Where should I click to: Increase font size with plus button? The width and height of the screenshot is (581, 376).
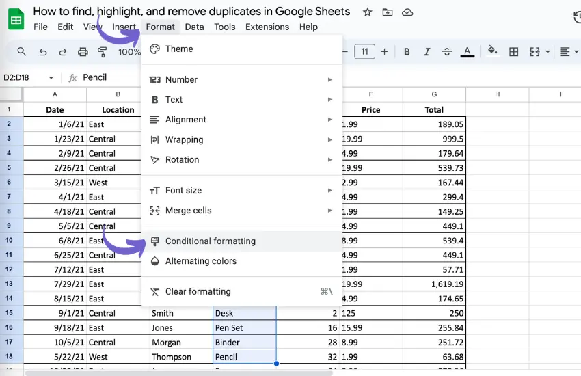coord(384,51)
